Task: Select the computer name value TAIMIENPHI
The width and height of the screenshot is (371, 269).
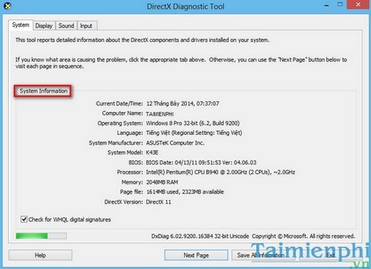Action: [160, 114]
